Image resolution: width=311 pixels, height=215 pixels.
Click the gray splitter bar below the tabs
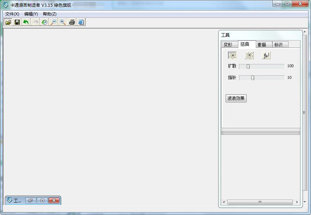(x=261, y=132)
